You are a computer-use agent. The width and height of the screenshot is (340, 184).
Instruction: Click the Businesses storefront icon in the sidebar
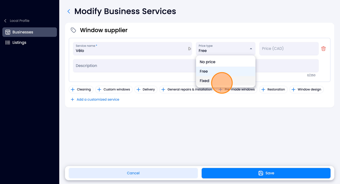[8, 32]
